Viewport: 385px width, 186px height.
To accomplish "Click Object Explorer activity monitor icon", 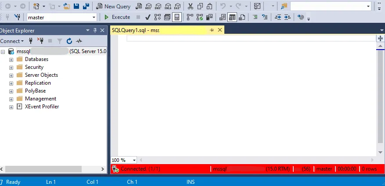I will click(x=79, y=41).
